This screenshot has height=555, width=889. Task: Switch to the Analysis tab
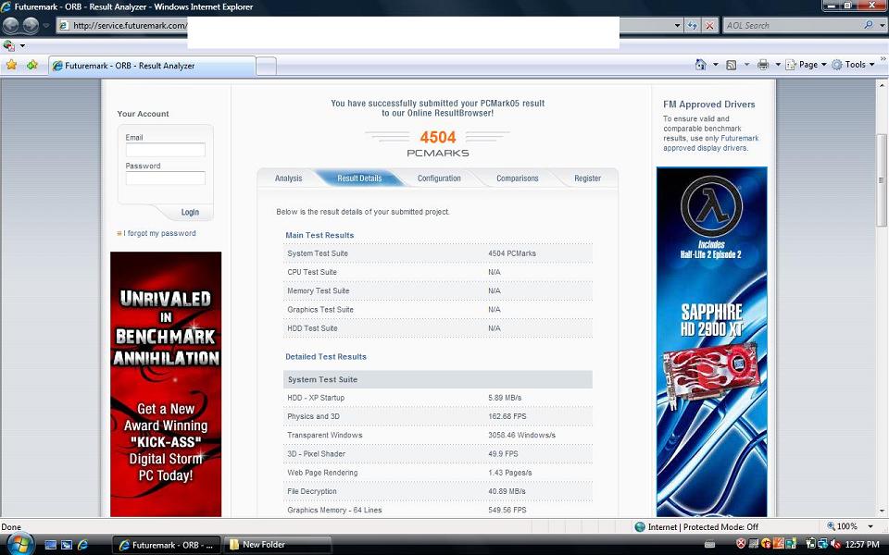click(x=289, y=179)
